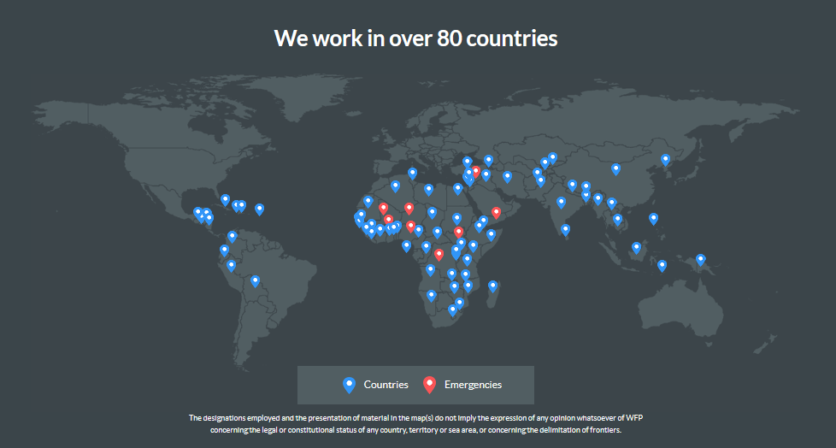Open the blue pin on Tanzania
This screenshot has height=448, width=836.
(467, 260)
